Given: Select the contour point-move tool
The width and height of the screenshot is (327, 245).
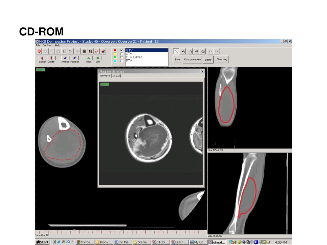Looking at the screenshot, I should click(x=183, y=51).
